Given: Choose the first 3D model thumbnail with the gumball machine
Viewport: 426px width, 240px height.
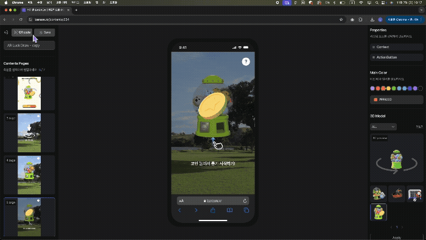Looking at the screenshot, I should (x=379, y=194).
